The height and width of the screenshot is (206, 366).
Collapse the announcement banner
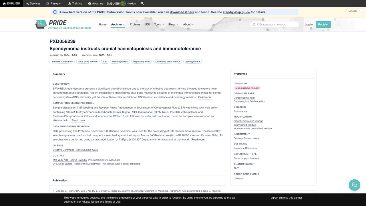tap(355, 11)
